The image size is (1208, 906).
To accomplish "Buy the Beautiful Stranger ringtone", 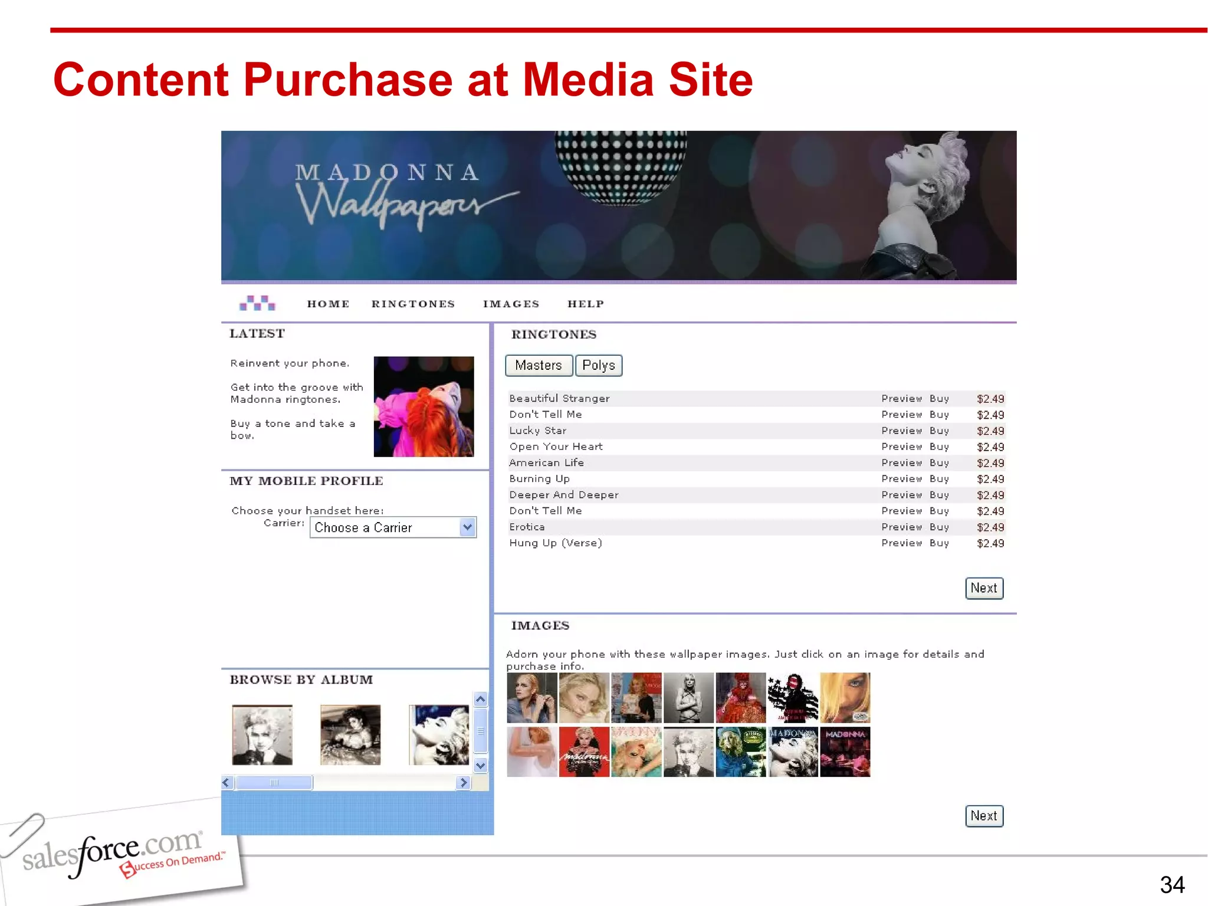I will tap(939, 399).
